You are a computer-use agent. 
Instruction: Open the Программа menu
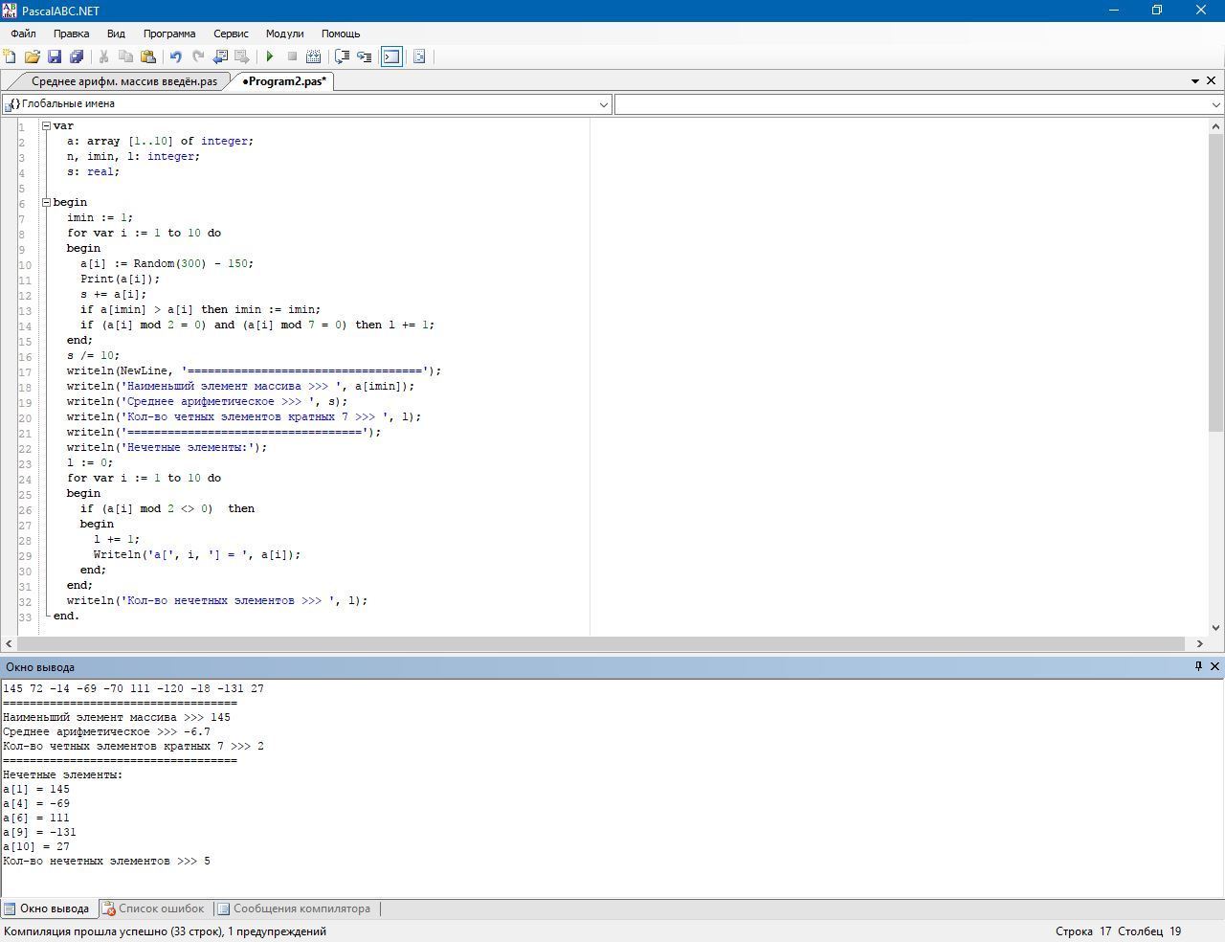[x=169, y=34]
